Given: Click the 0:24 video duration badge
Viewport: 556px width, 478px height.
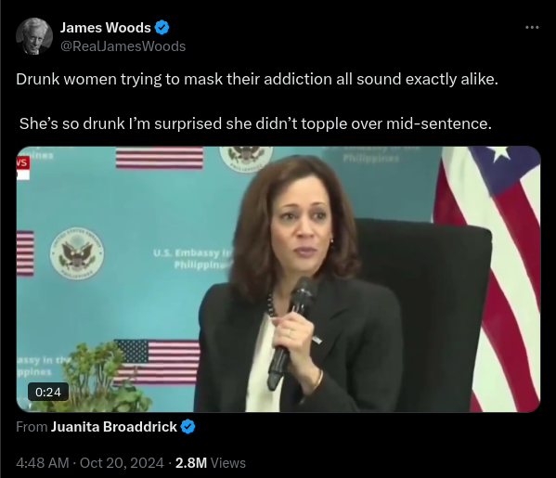Looking at the screenshot, I should pyautogui.click(x=48, y=392).
